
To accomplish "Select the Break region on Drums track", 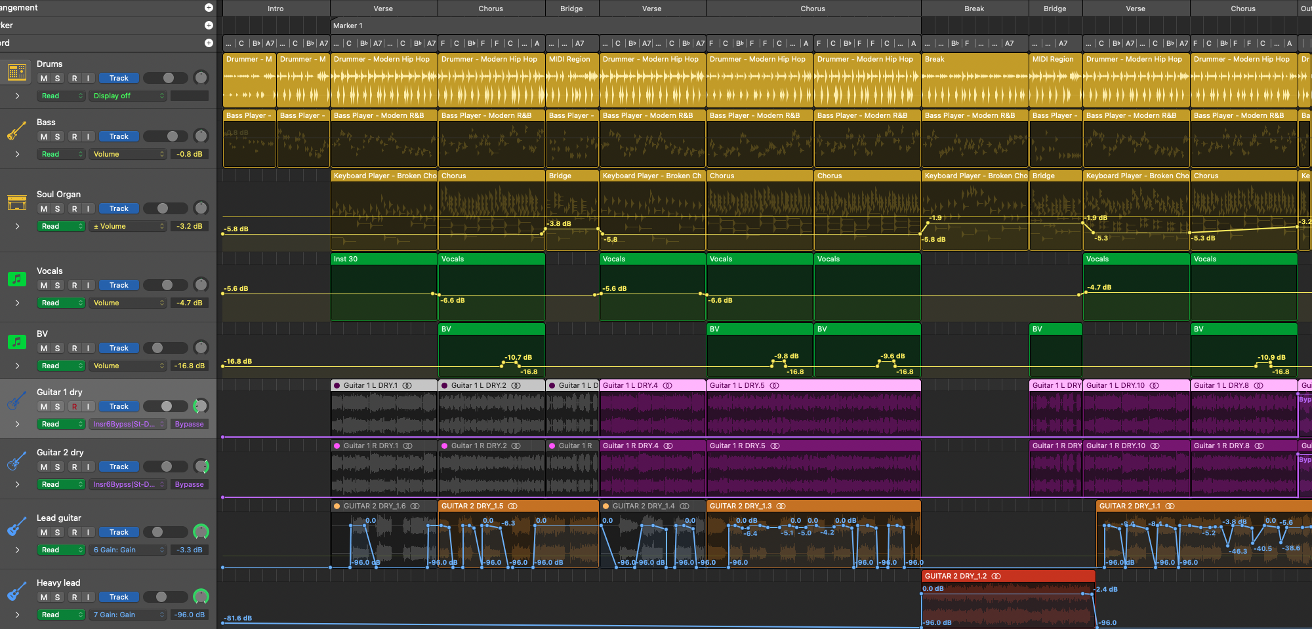I will 975,80.
